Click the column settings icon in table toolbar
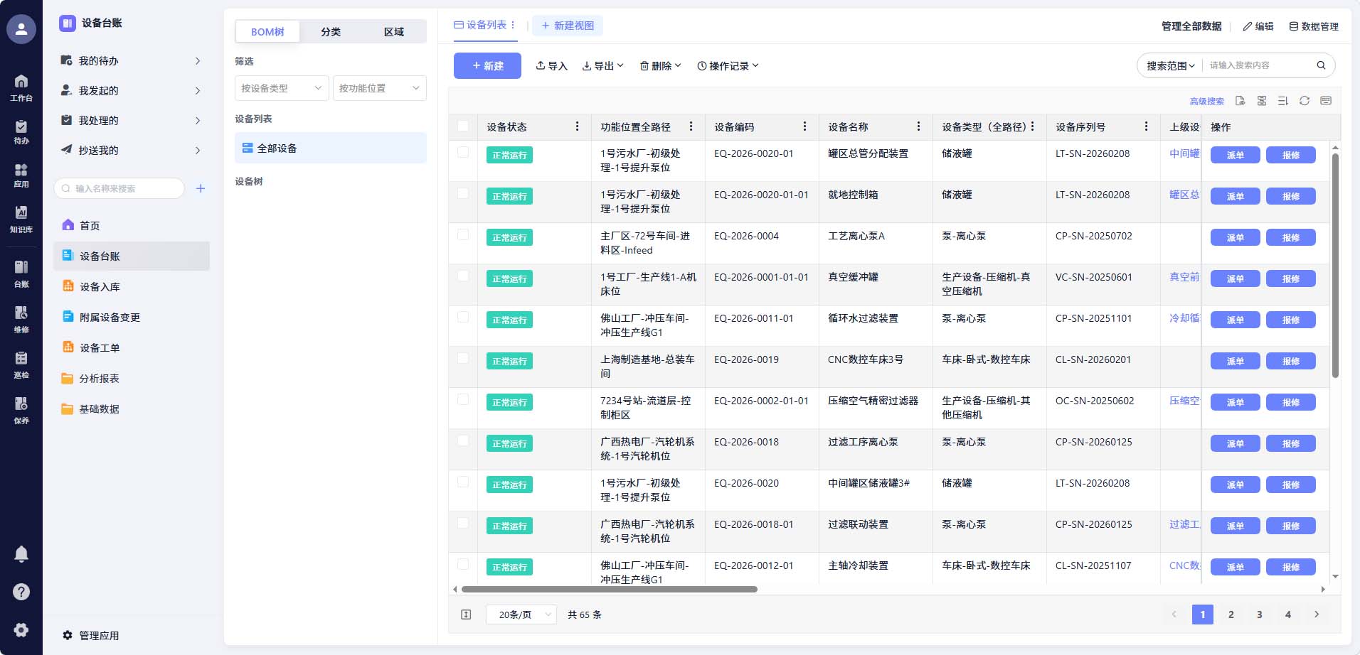Image resolution: width=1360 pixels, height=655 pixels. click(x=1262, y=101)
